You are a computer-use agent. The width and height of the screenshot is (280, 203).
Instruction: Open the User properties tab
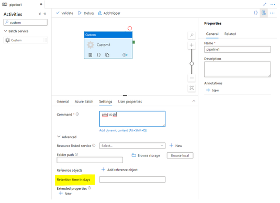130,101
